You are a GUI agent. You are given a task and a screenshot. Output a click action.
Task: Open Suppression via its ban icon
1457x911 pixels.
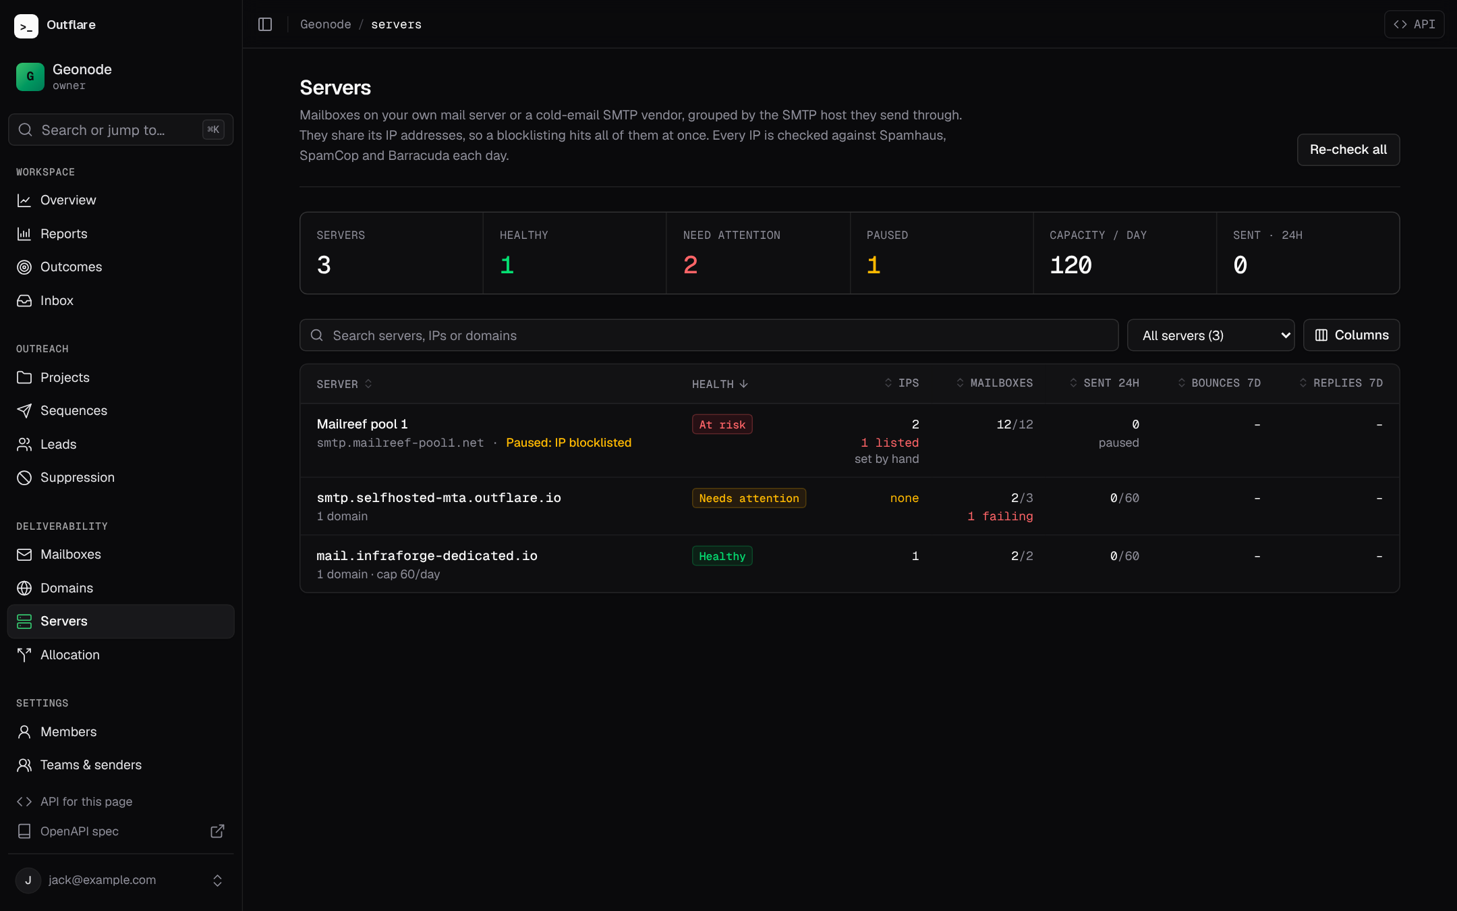click(x=24, y=478)
